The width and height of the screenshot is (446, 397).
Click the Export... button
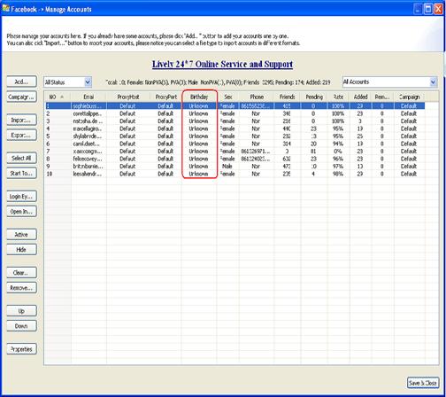coord(22,135)
